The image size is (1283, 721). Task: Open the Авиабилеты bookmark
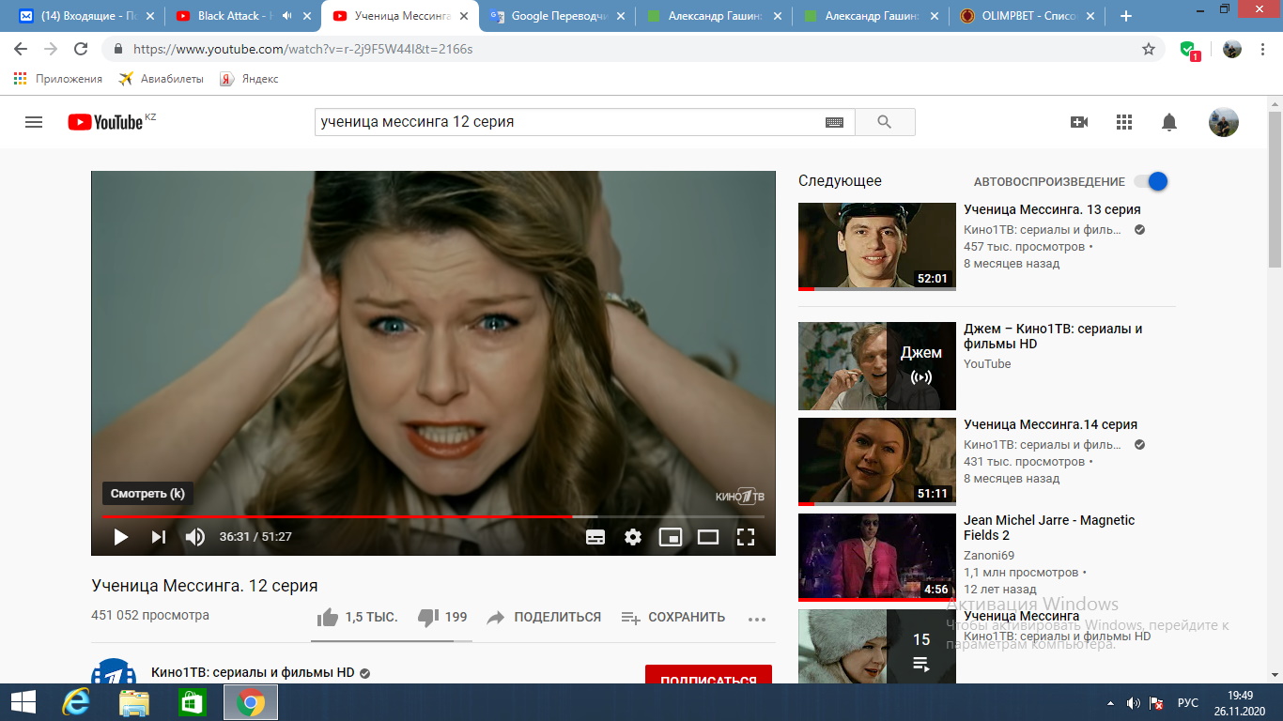tap(162, 79)
